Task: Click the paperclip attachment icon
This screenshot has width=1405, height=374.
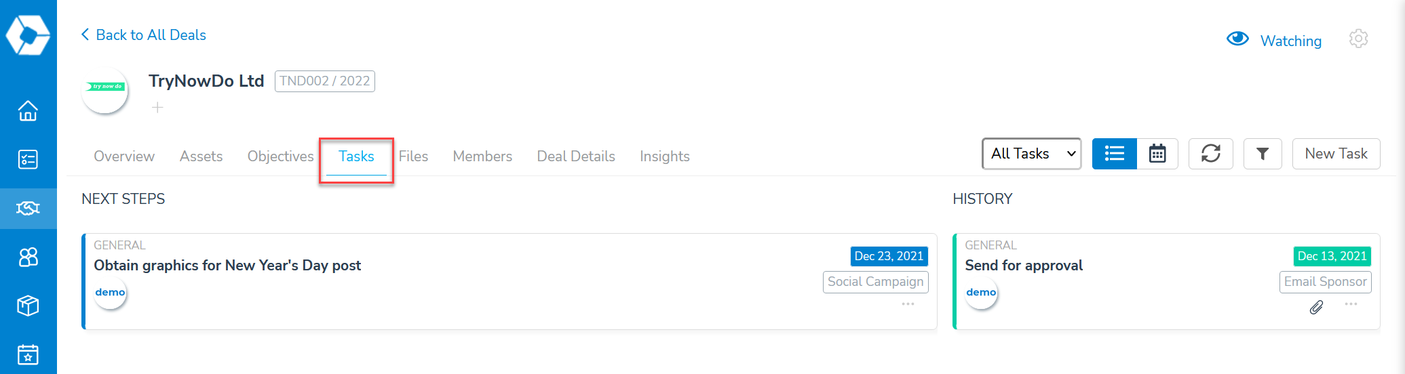Action: pyautogui.click(x=1316, y=308)
